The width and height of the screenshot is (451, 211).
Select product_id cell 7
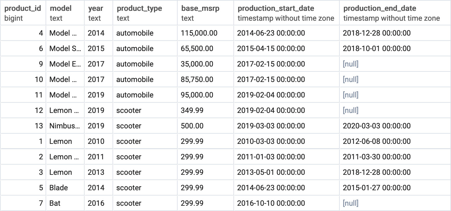[x=23, y=203]
